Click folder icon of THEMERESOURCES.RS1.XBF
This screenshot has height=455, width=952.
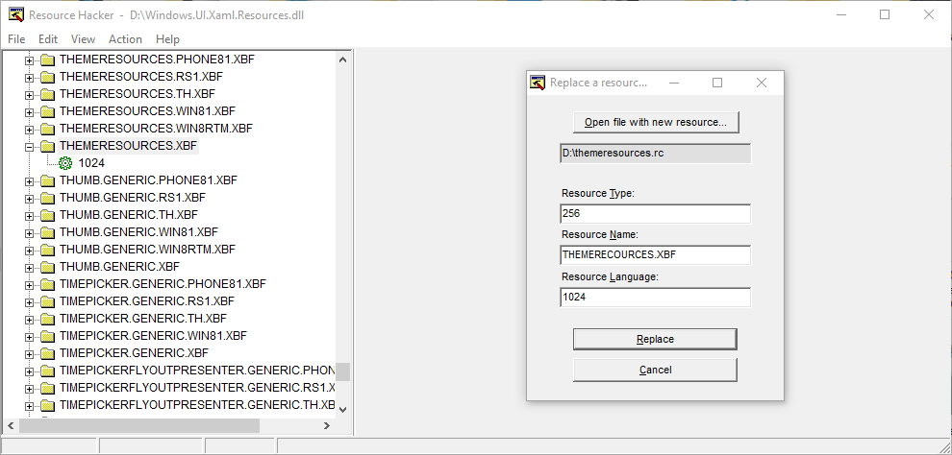[47, 77]
